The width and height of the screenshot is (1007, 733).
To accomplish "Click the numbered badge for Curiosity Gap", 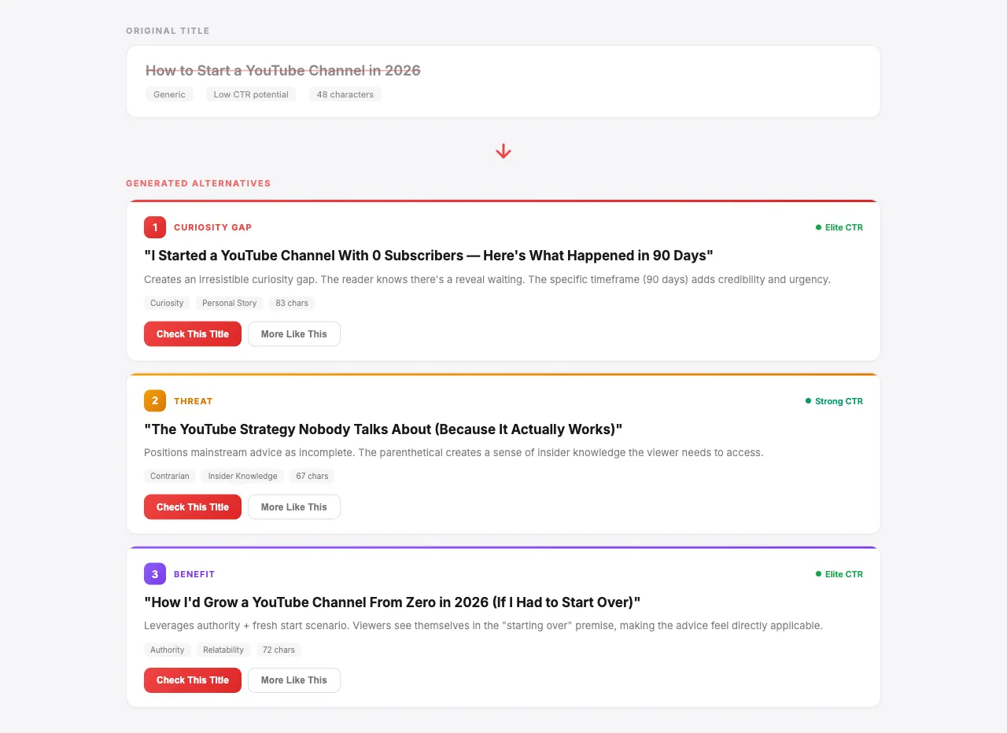I will (155, 227).
